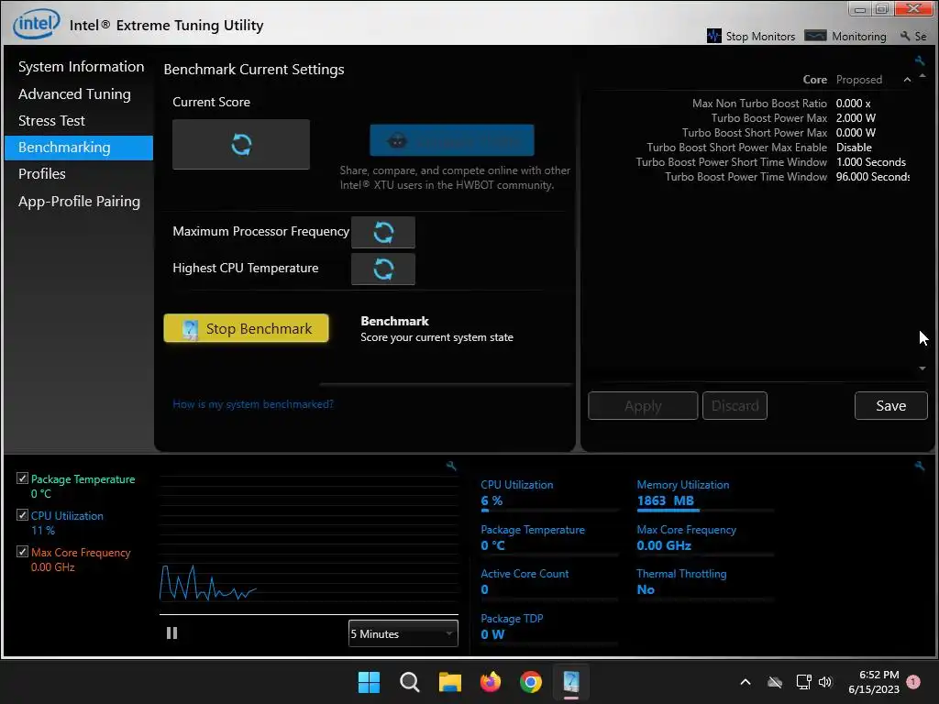Toggle Max Core Frequency checkbox
939x704 pixels.
[23, 551]
